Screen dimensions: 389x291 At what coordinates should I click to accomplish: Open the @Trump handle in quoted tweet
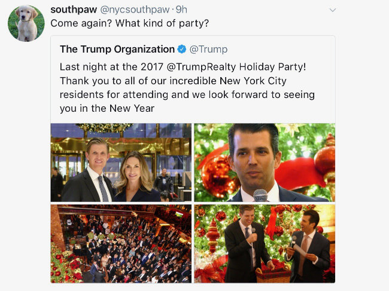(x=208, y=49)
